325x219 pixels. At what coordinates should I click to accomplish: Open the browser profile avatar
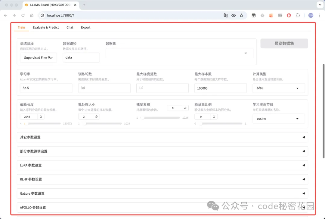(311, 15)
